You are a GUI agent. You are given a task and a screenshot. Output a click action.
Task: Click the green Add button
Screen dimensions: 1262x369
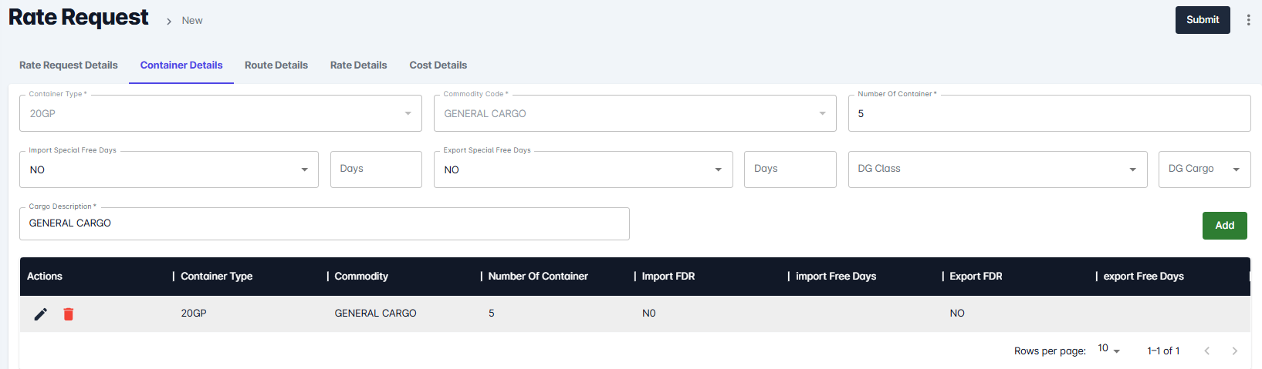tap(1225, 226)
